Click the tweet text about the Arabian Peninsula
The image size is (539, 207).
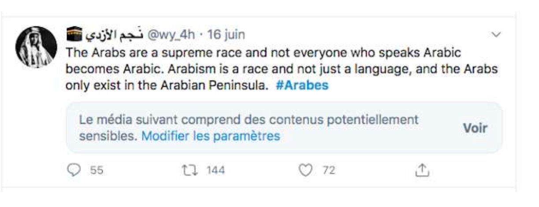click(167, 85)
